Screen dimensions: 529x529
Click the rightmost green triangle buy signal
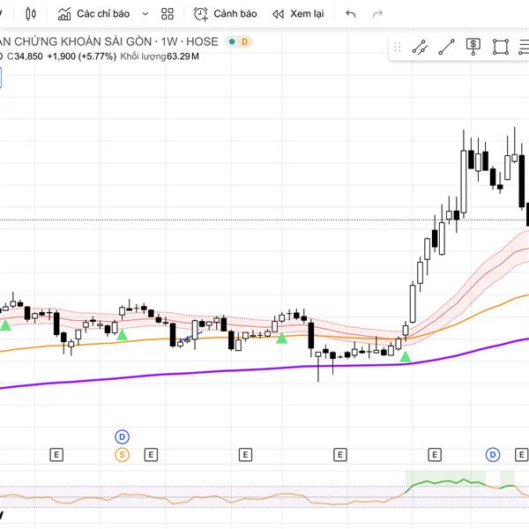click(x=405, y=356)
